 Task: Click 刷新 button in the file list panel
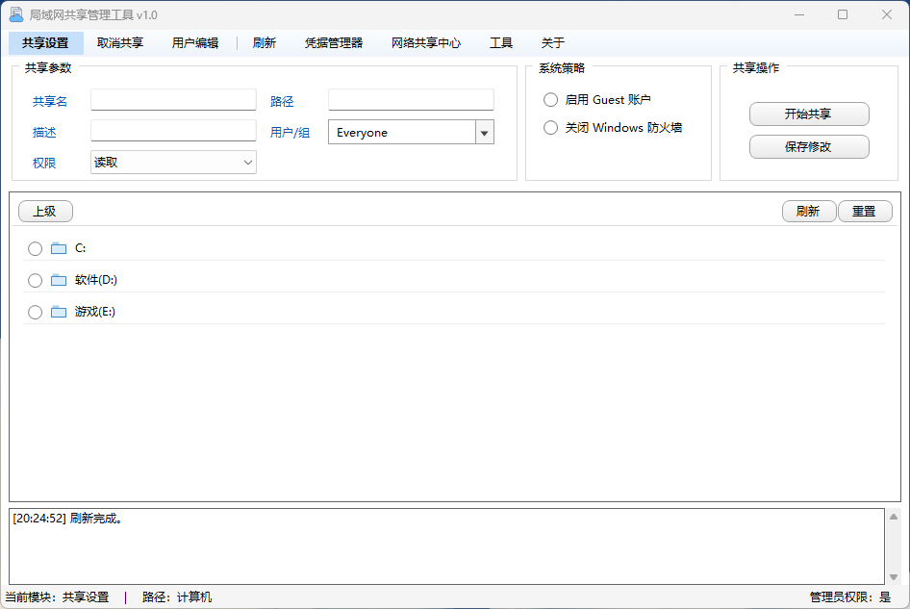point(808,212)
